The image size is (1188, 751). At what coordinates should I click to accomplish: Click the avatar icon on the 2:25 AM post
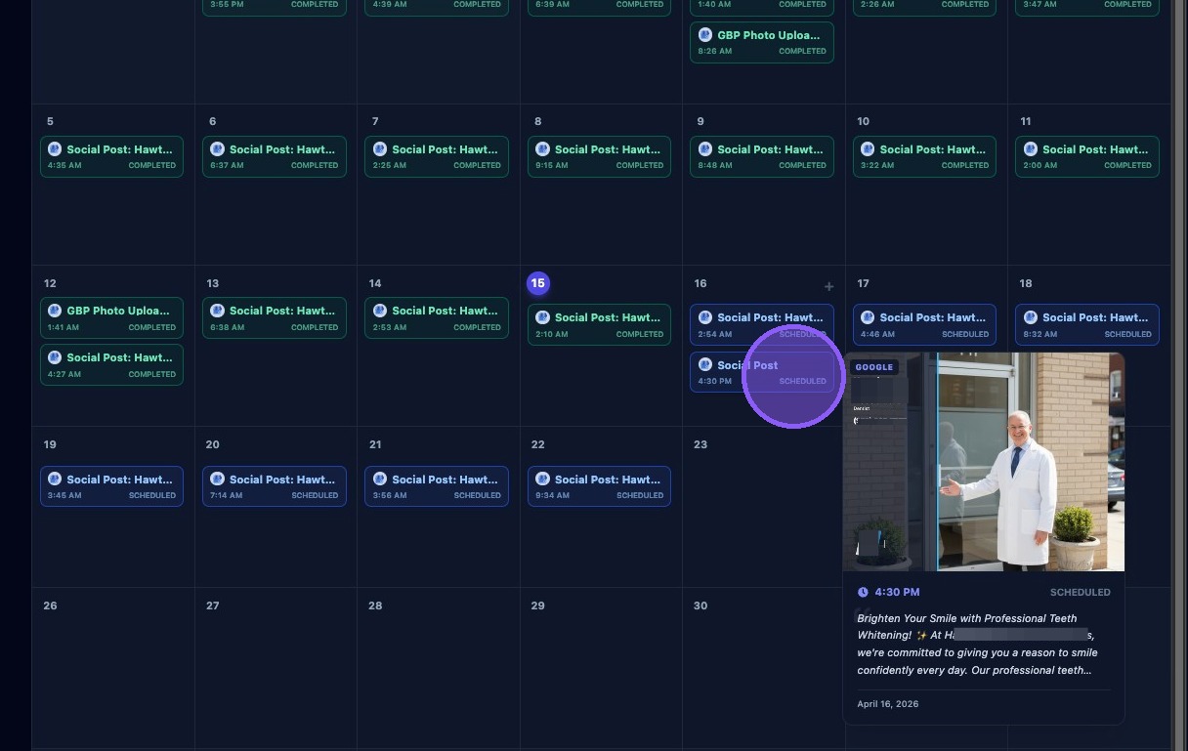click(x=380, y=149)
